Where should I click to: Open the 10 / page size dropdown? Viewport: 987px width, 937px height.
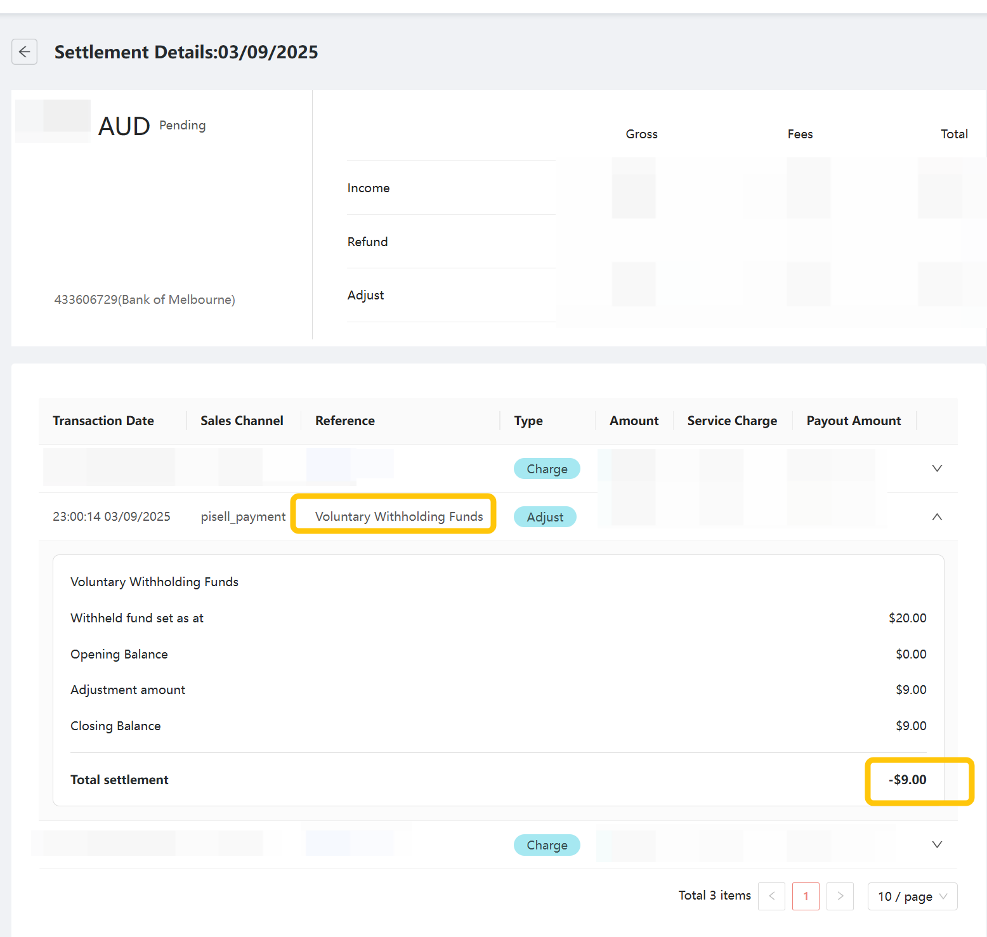912,896
